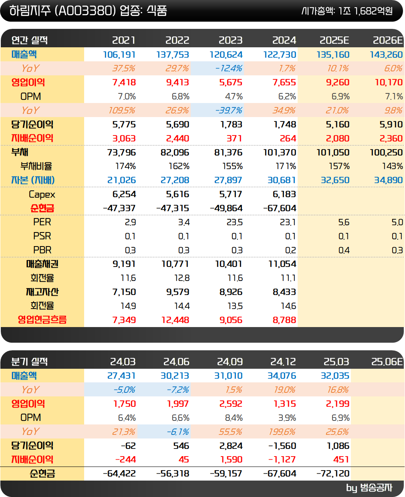Click the 2021 revenue value '106,191'
Screen dimensions: 405x497
coord(119,55)
